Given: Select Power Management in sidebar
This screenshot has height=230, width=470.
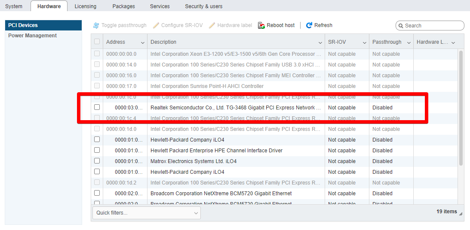Looking at the screenshot, I should coord(33,36).
